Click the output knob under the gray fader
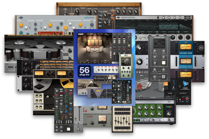Screen dimensions: 209x139 pyautogui.click(x=78, y=129)
